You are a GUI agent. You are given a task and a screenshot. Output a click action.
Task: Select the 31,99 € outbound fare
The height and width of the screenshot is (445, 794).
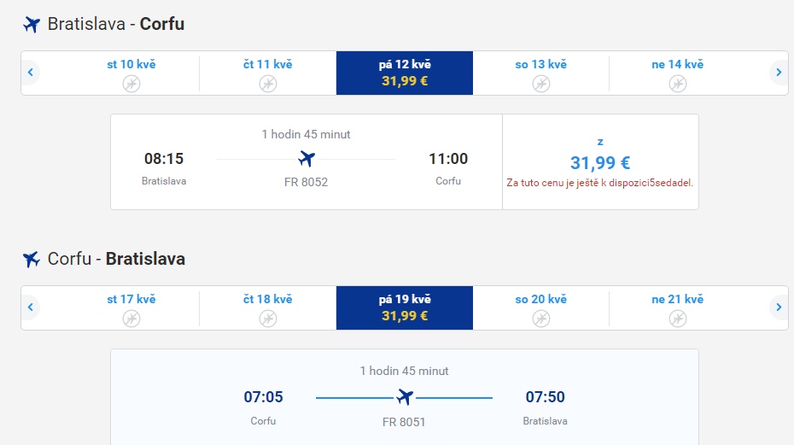pyautogui.click(x=600, y=161)
